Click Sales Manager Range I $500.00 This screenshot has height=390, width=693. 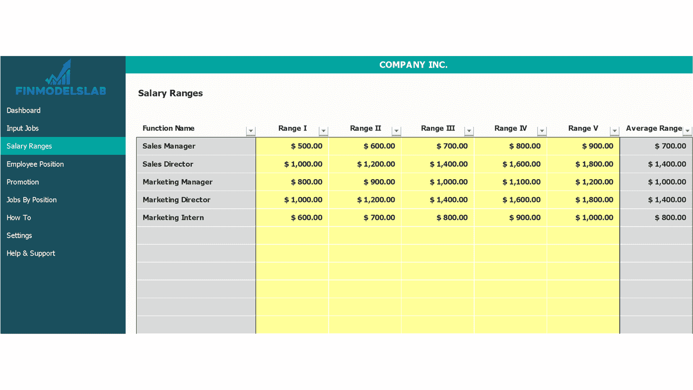pos(292,146)
